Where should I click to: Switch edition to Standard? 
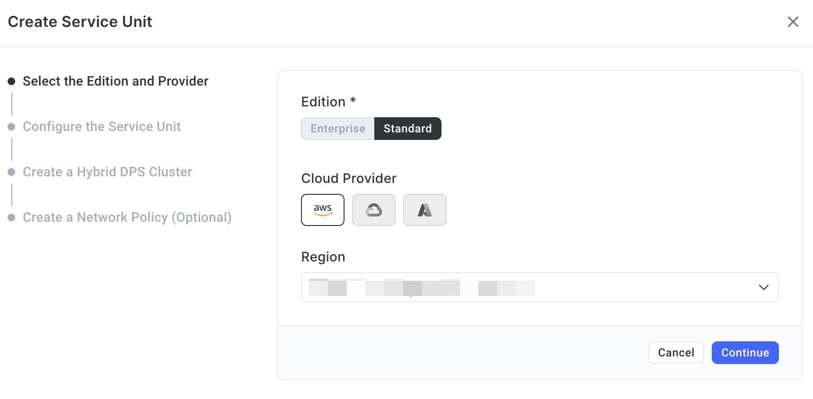(x=408, y=129)
